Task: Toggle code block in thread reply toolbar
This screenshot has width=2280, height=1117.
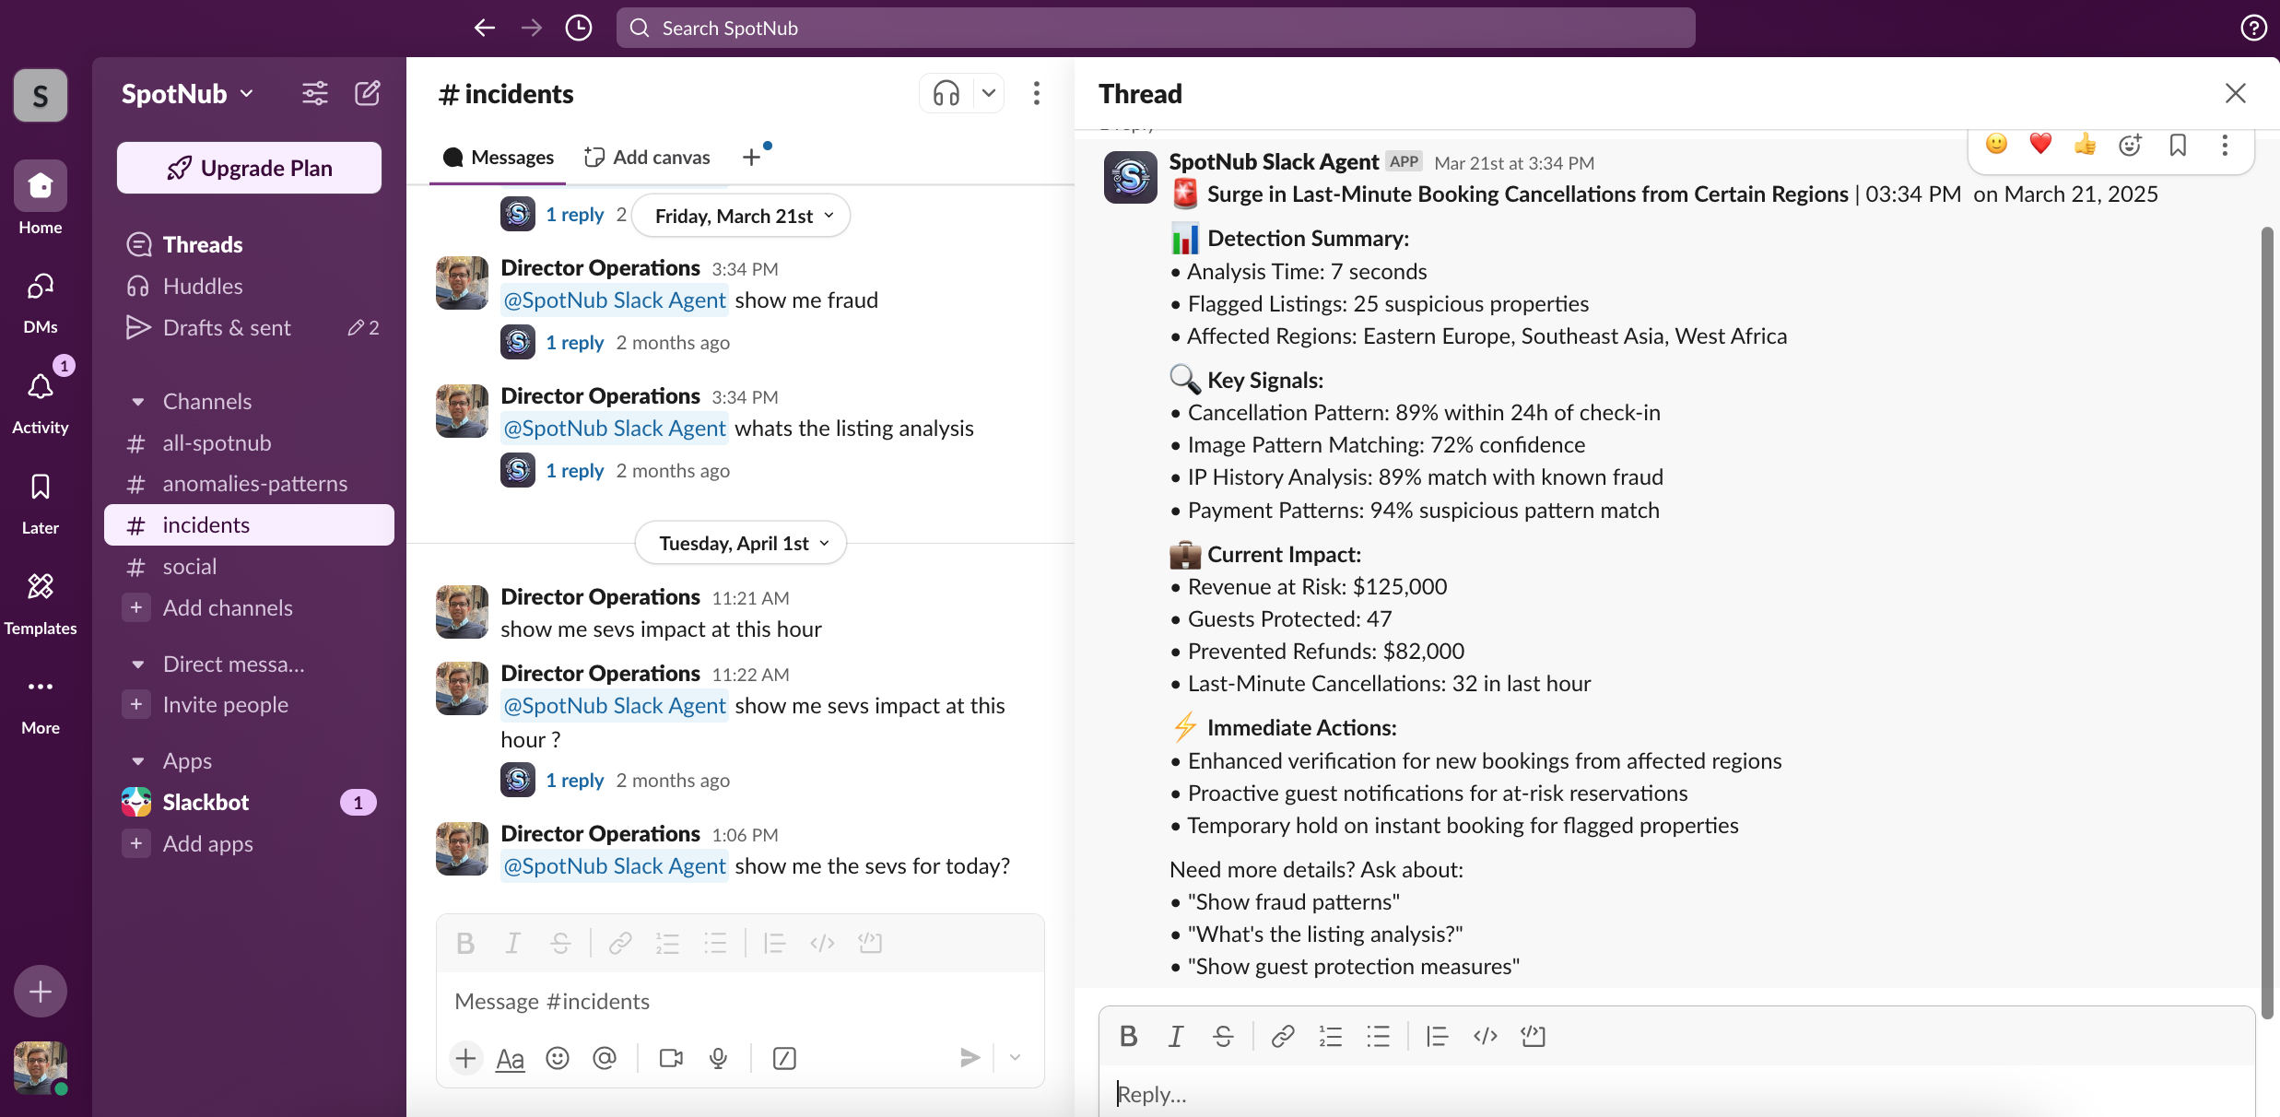Action: (x=1534, y=1036)
